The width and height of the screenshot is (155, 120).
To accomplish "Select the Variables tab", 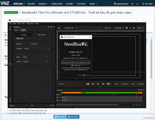I will 24,35.
